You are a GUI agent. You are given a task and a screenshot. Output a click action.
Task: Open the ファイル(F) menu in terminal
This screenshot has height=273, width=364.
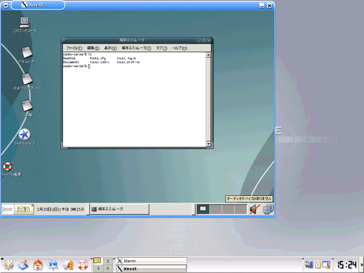73,48
